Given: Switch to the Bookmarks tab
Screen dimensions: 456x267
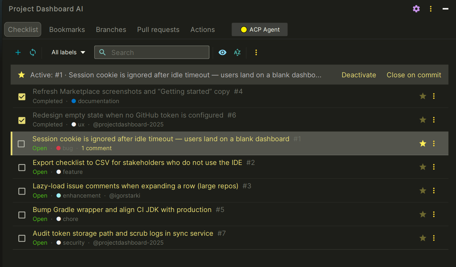Looking at the screenshot, I should pos(67,30).
